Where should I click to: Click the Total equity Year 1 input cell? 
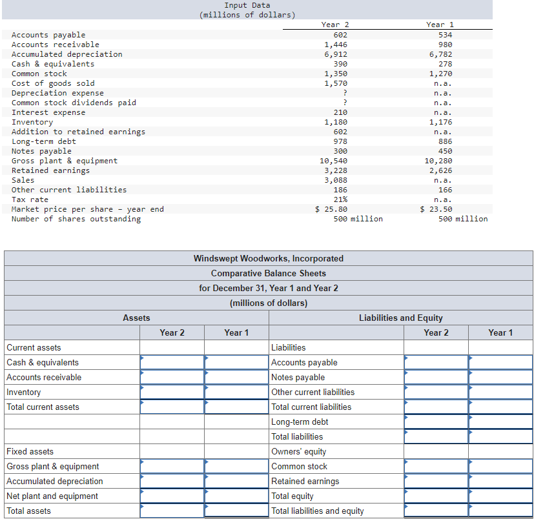(x=500, y=496)
